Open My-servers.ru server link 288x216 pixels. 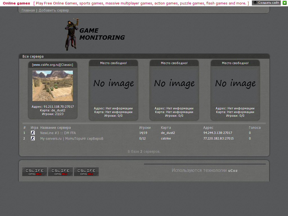pyautogui.click(x=72, y=138)
